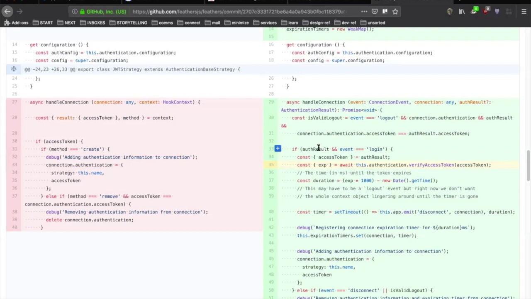Click 'get configuration ()' on right line 16
This screenshot has height=299, width=531.
click(x=313, y=45)
